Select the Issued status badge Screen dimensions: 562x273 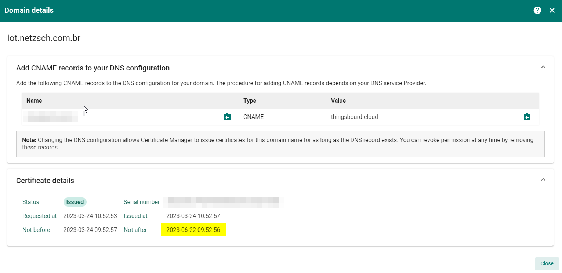pos(75,202)
